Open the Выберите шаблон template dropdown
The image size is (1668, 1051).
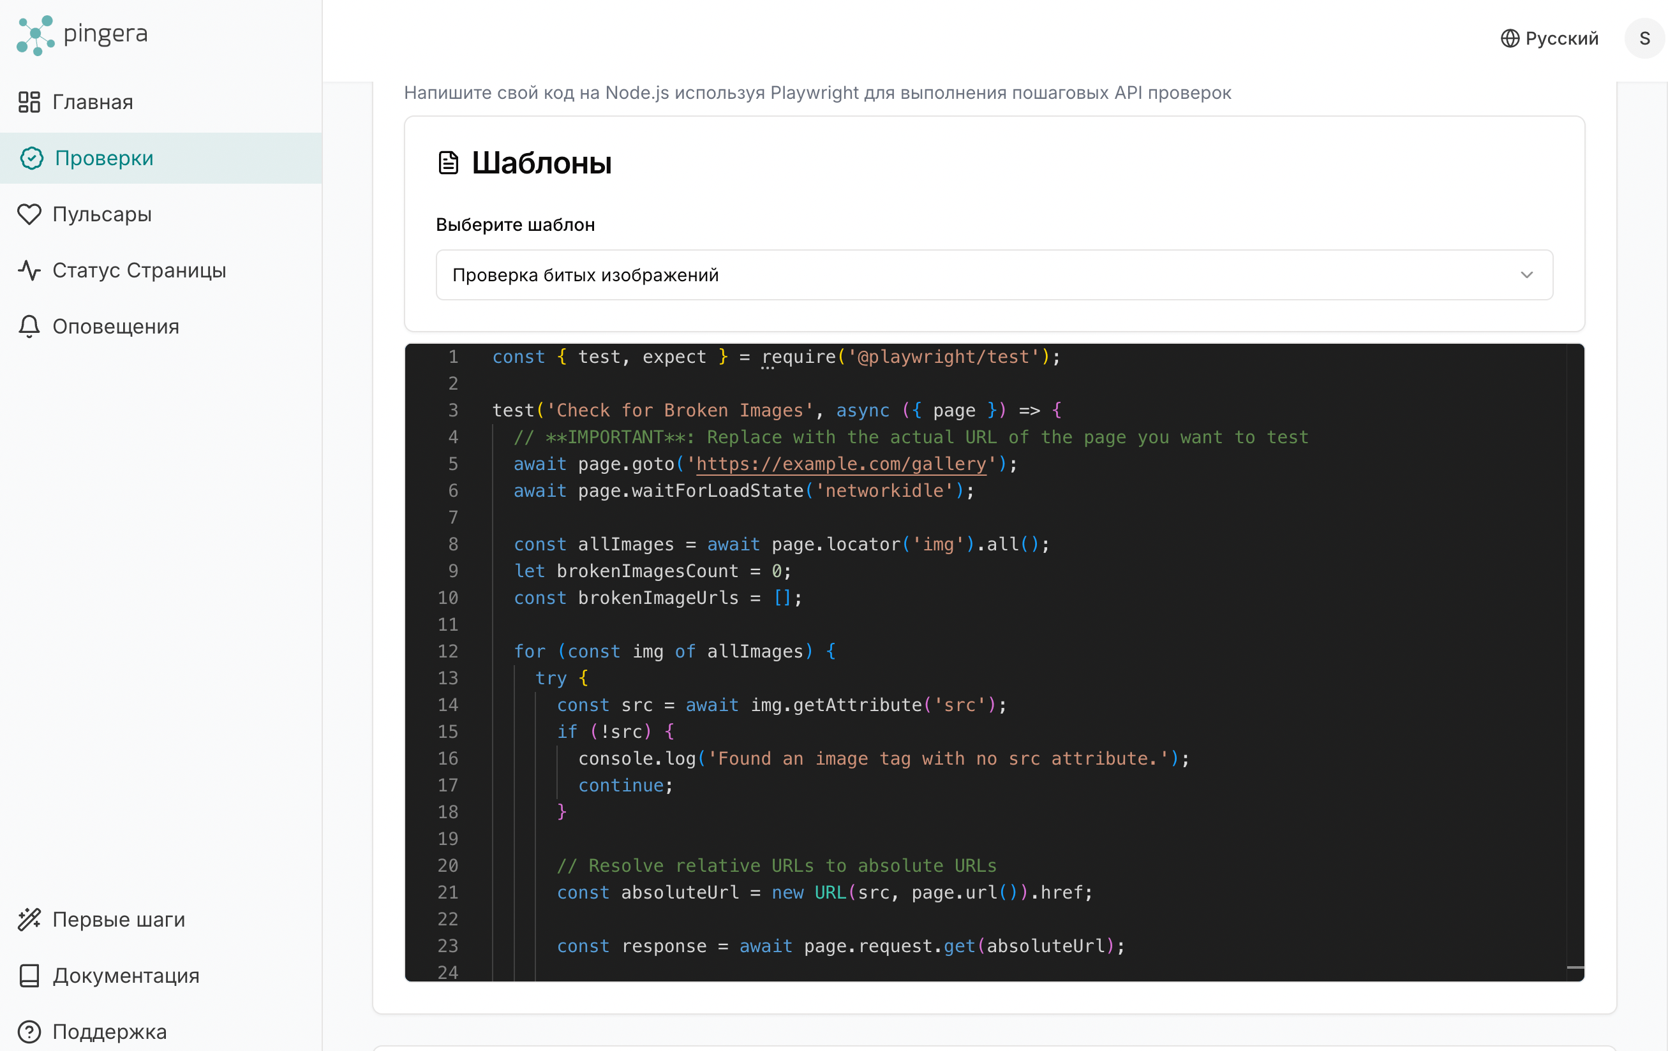pos(994,275)
